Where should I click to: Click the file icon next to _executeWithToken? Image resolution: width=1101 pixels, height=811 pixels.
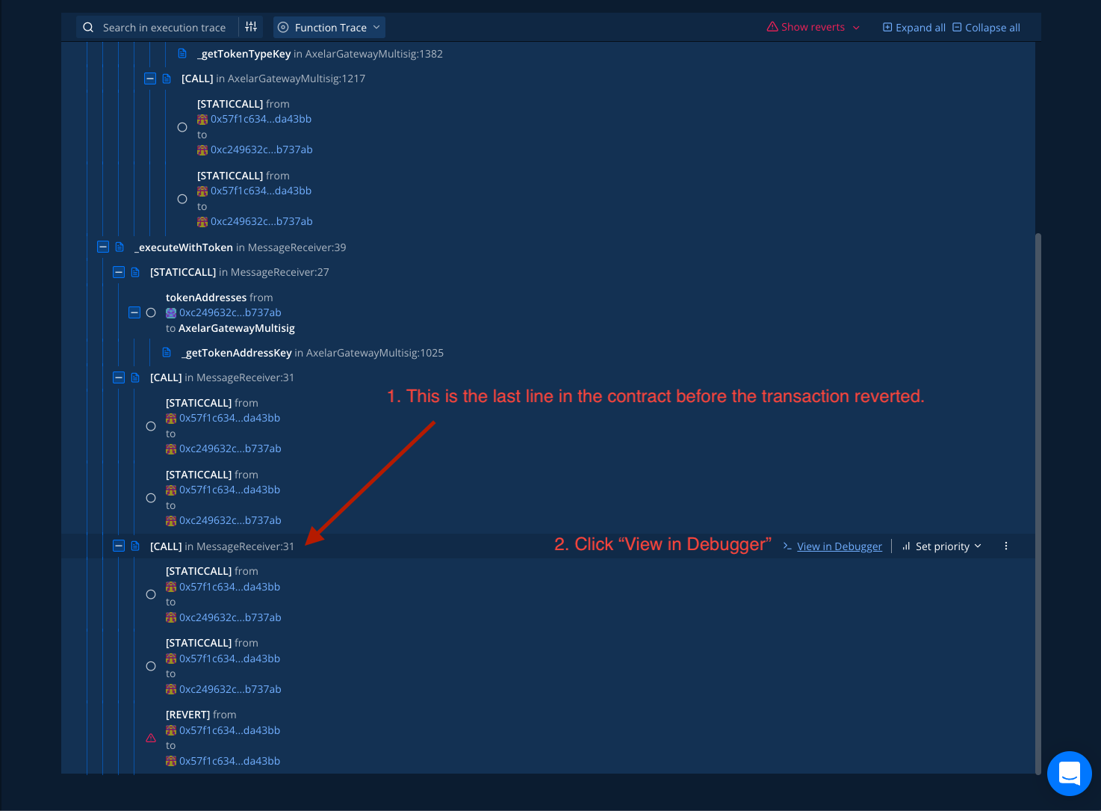120,247
